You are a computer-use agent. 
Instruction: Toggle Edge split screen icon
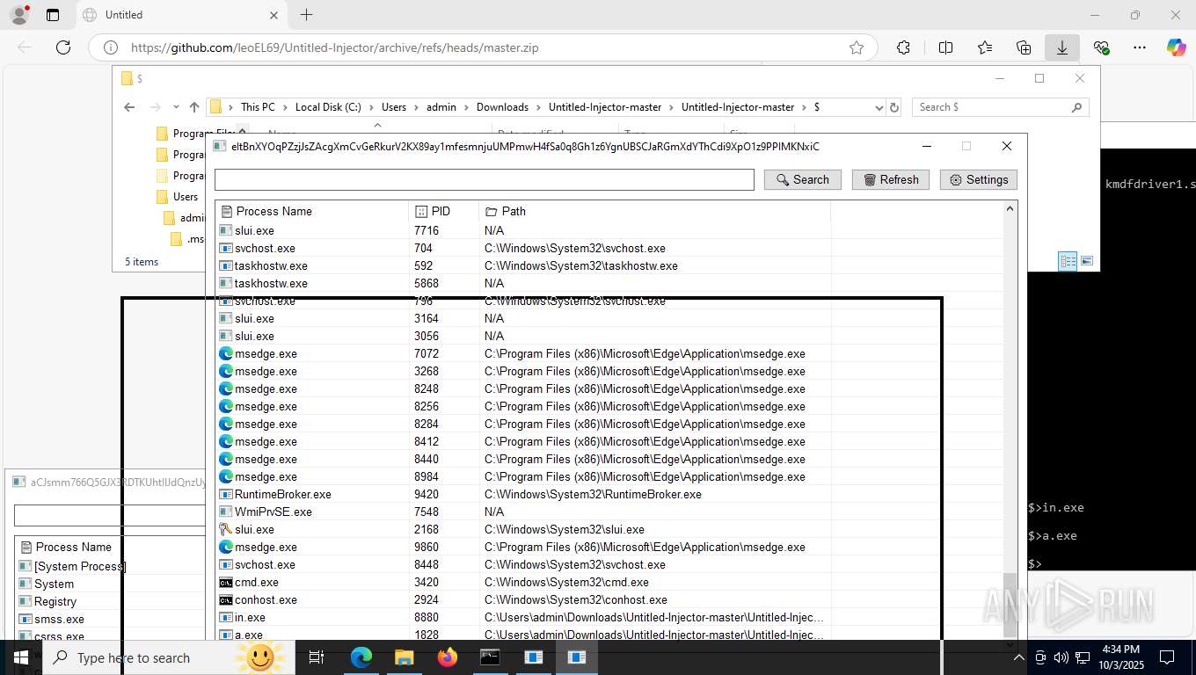click(945, 47)
